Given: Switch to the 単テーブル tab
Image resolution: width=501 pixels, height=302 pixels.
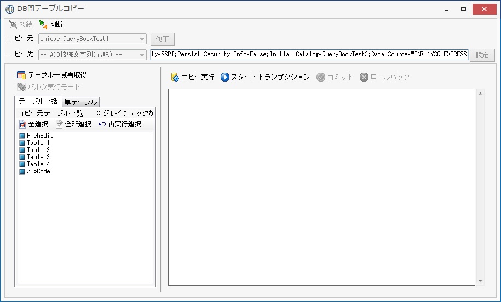Looking at the screenshot, I should (x=80, y=102).
